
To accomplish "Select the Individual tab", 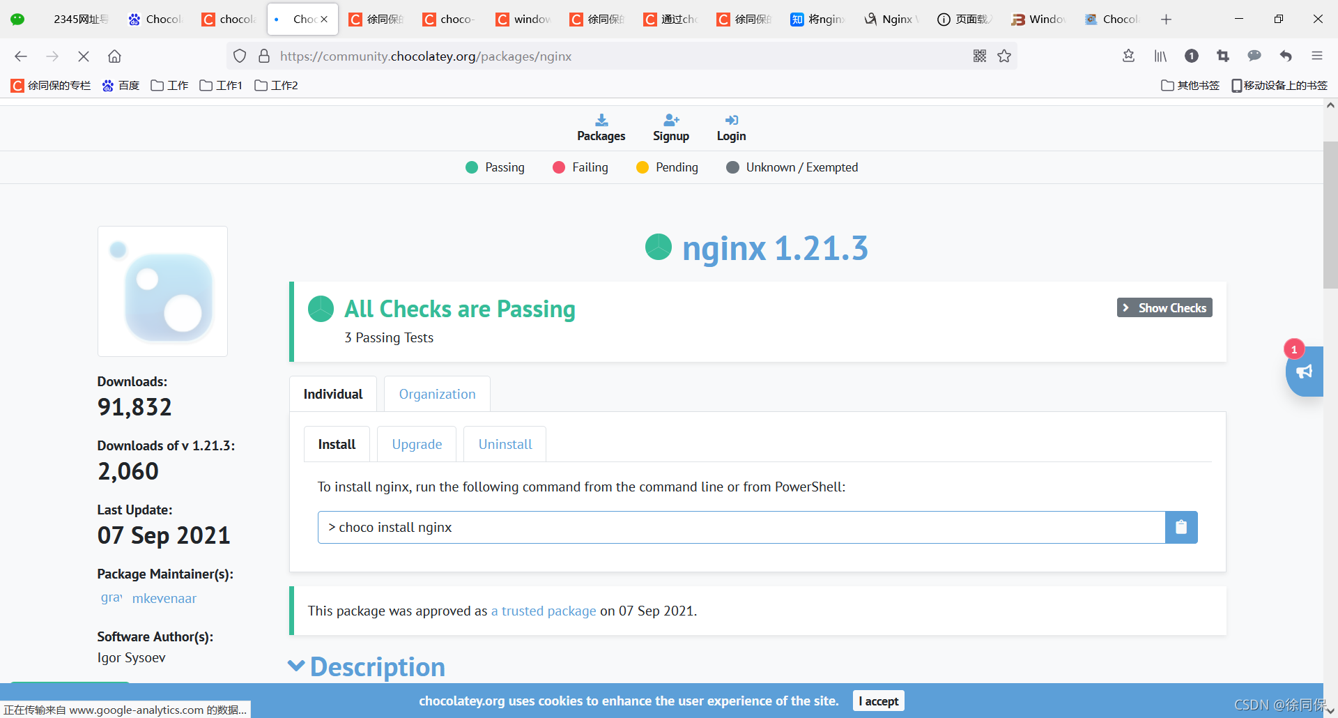I will (333, 395).
